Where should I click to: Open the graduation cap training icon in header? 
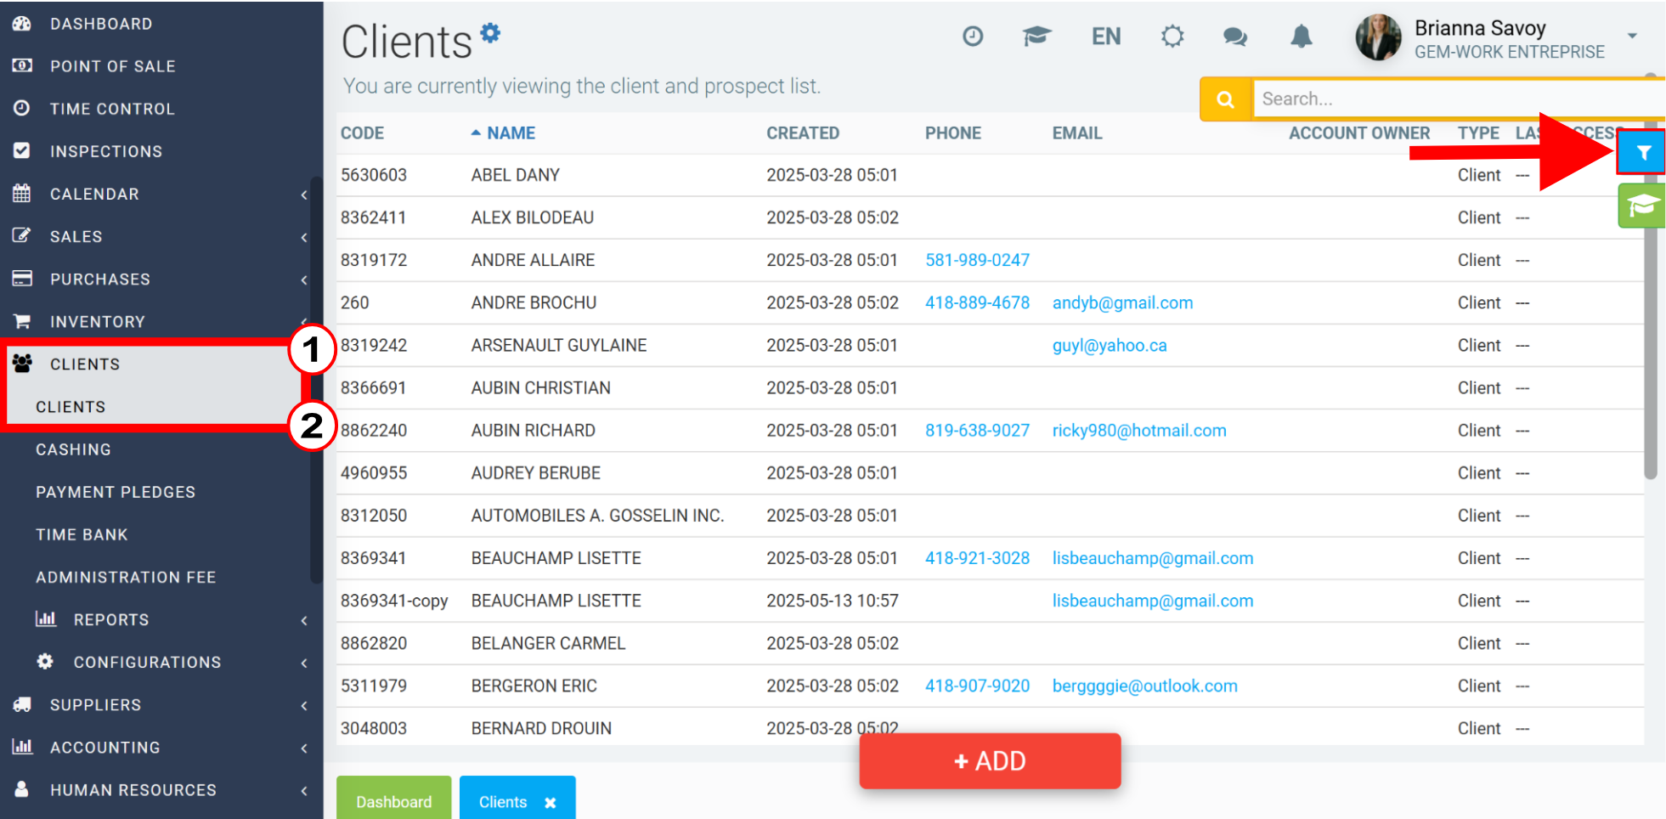[1036, 36]
